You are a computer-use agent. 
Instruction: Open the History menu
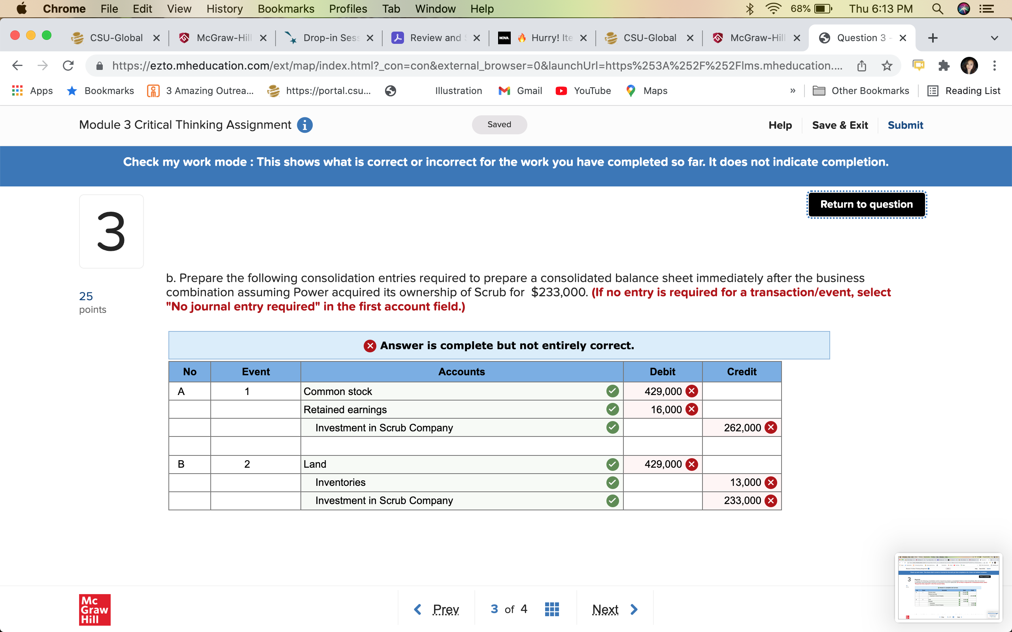(x=224, y=9)
